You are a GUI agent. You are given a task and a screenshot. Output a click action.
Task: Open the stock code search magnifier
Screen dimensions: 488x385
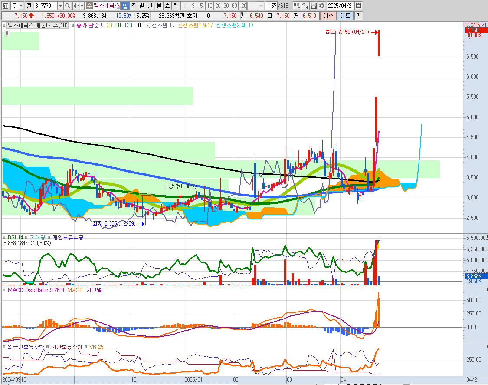tap(68, 6)
